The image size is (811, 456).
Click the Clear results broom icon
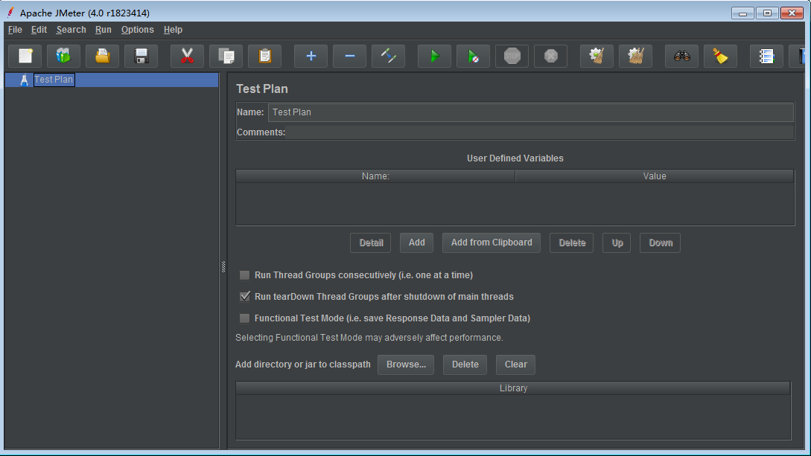click(x=597, y=56)
